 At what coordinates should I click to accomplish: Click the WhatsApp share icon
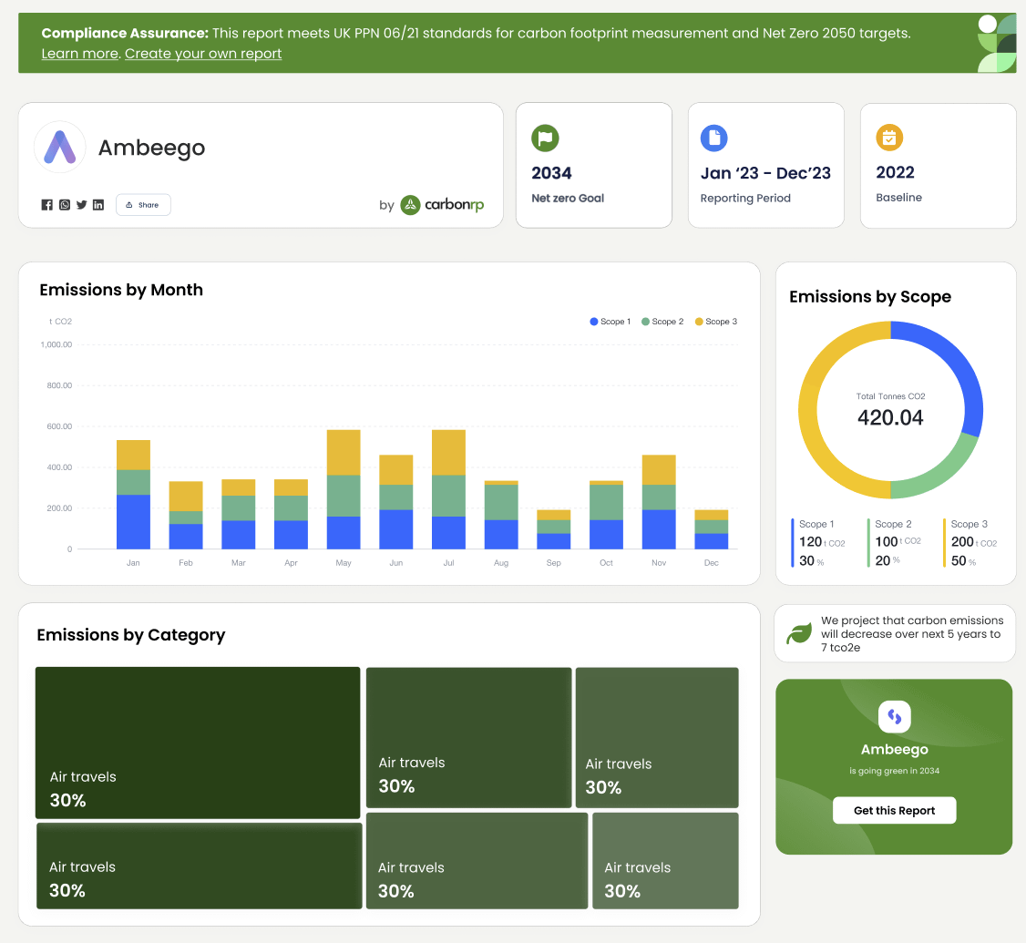pos(65,205)
